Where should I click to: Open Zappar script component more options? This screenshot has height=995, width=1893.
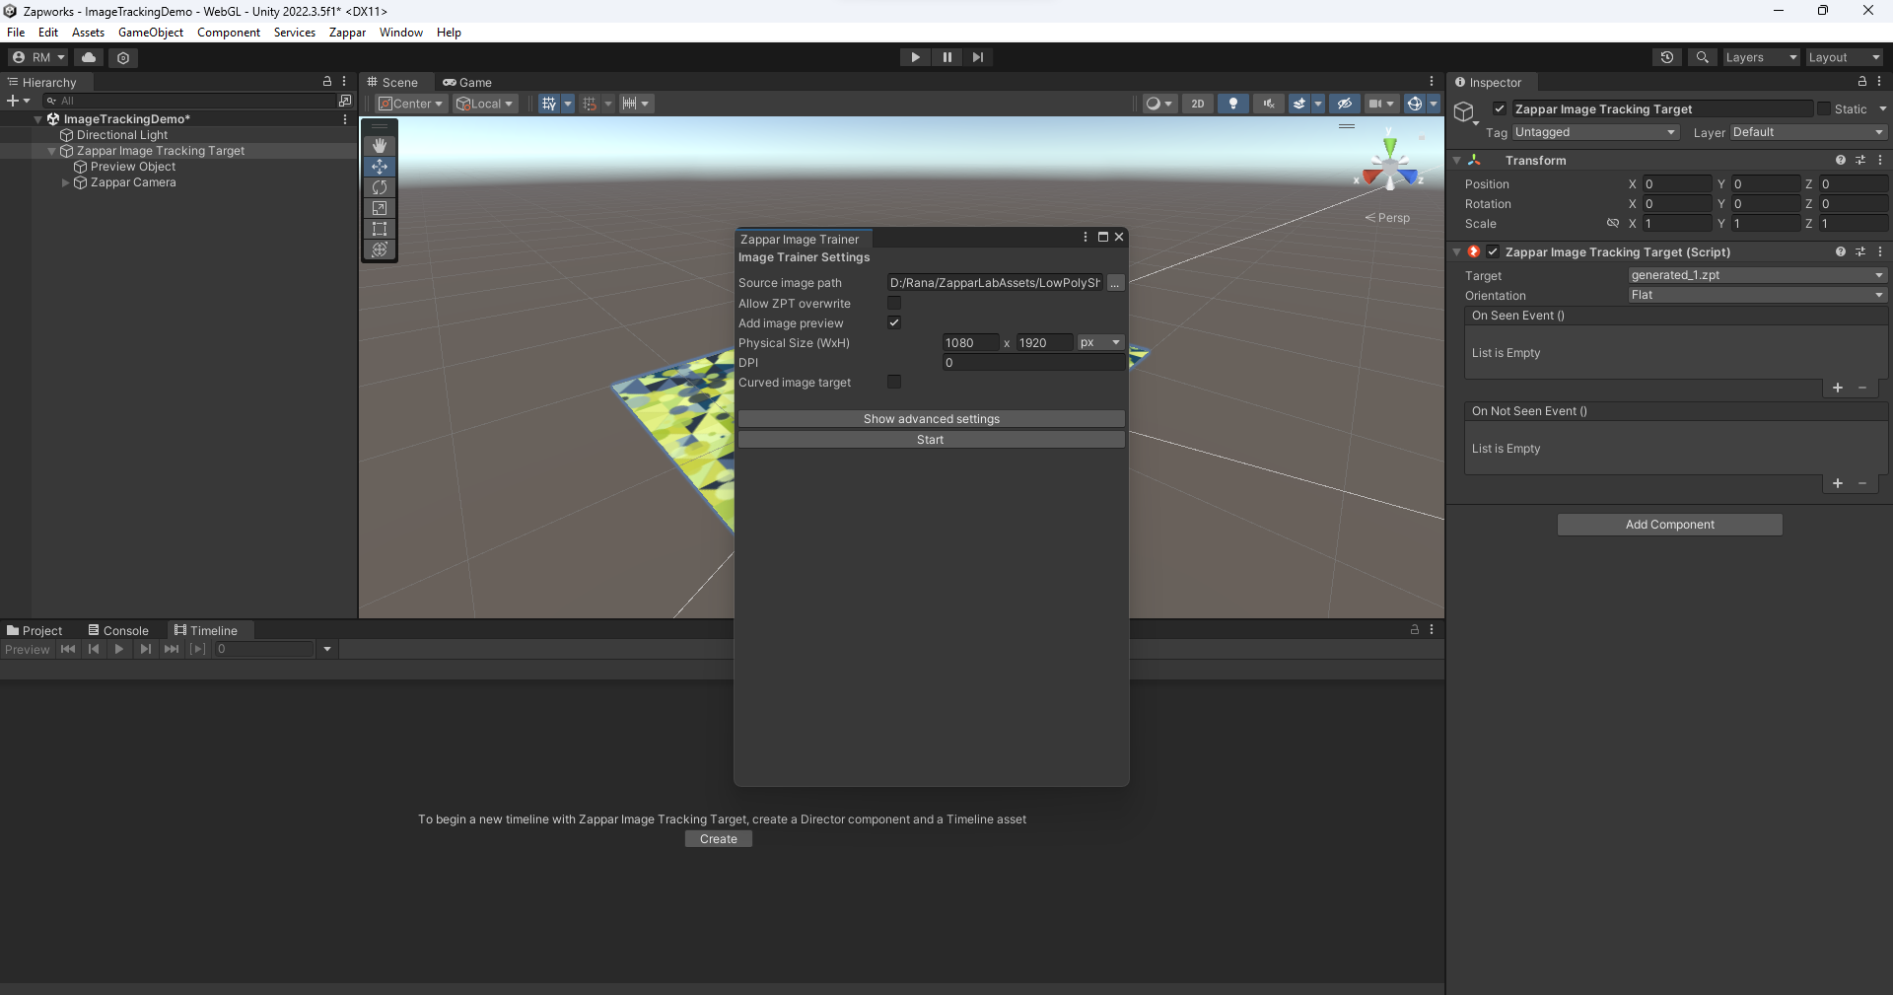click(x=1880, y=252)
